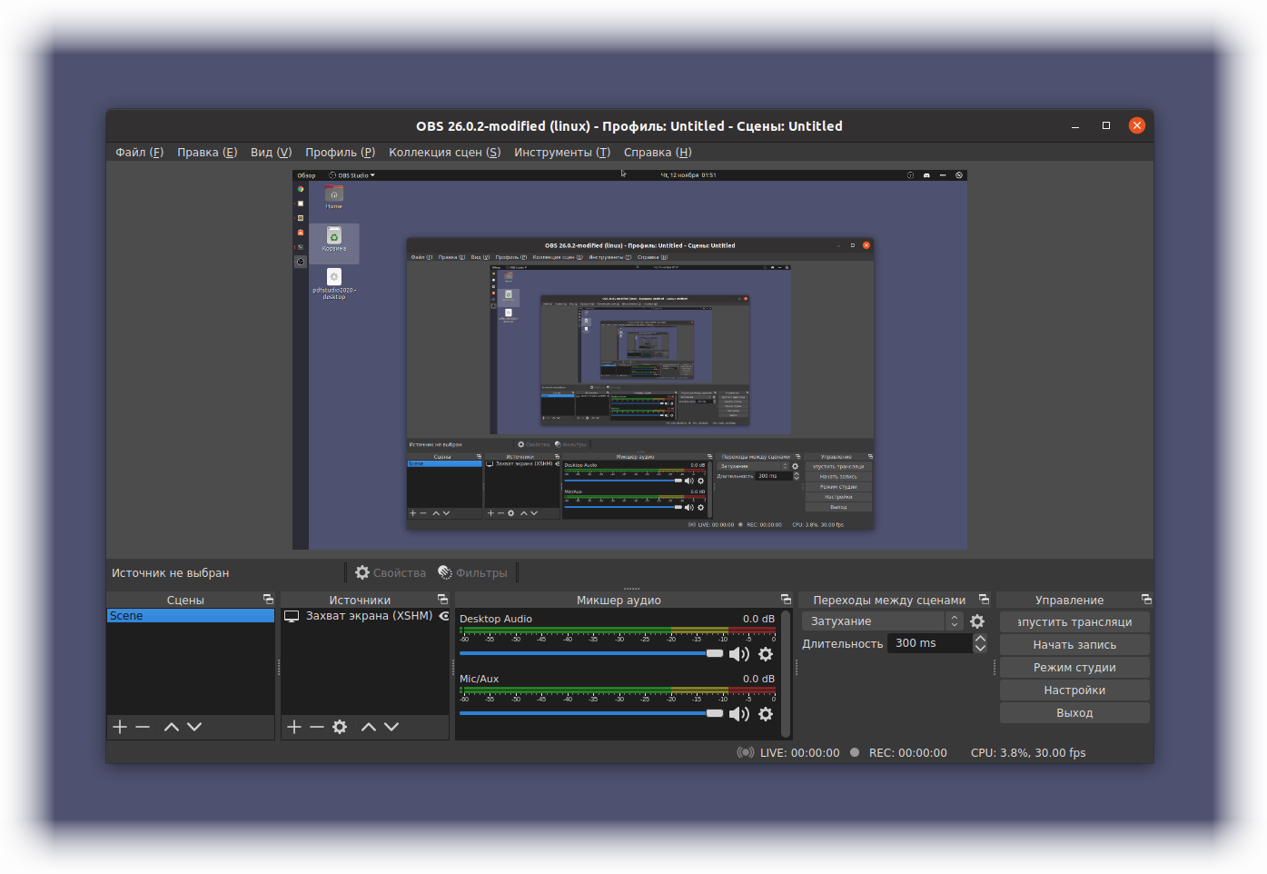
Task: Undock the Микшер аудио panel
Action: pyautogui.click(x=786, y=600)
